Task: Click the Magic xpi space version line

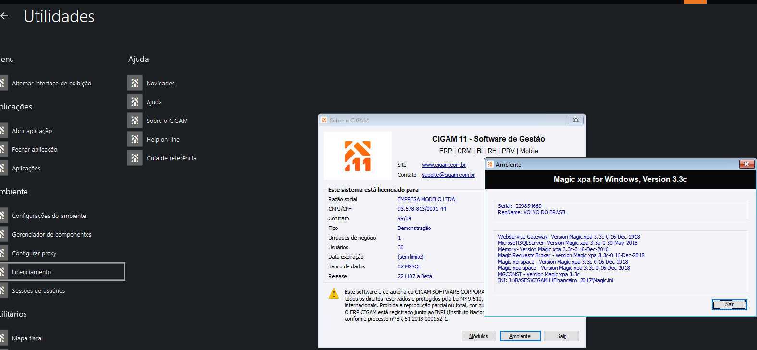Action: [x=563, y=262]
